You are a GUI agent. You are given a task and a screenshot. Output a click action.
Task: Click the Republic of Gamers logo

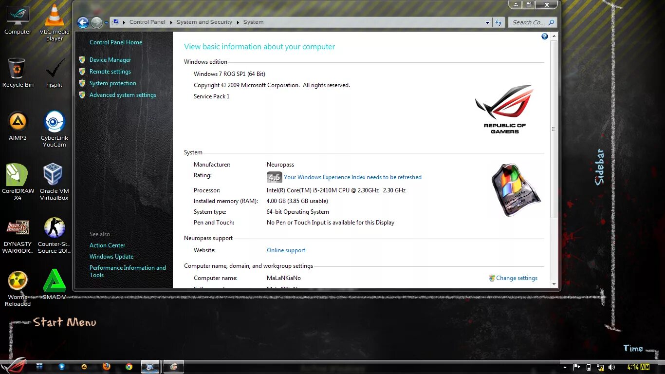click(504, 109)
